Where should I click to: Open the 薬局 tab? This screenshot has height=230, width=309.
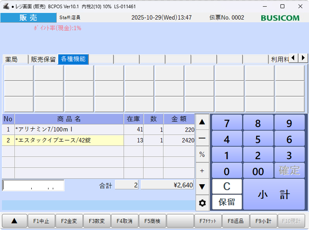15,59
